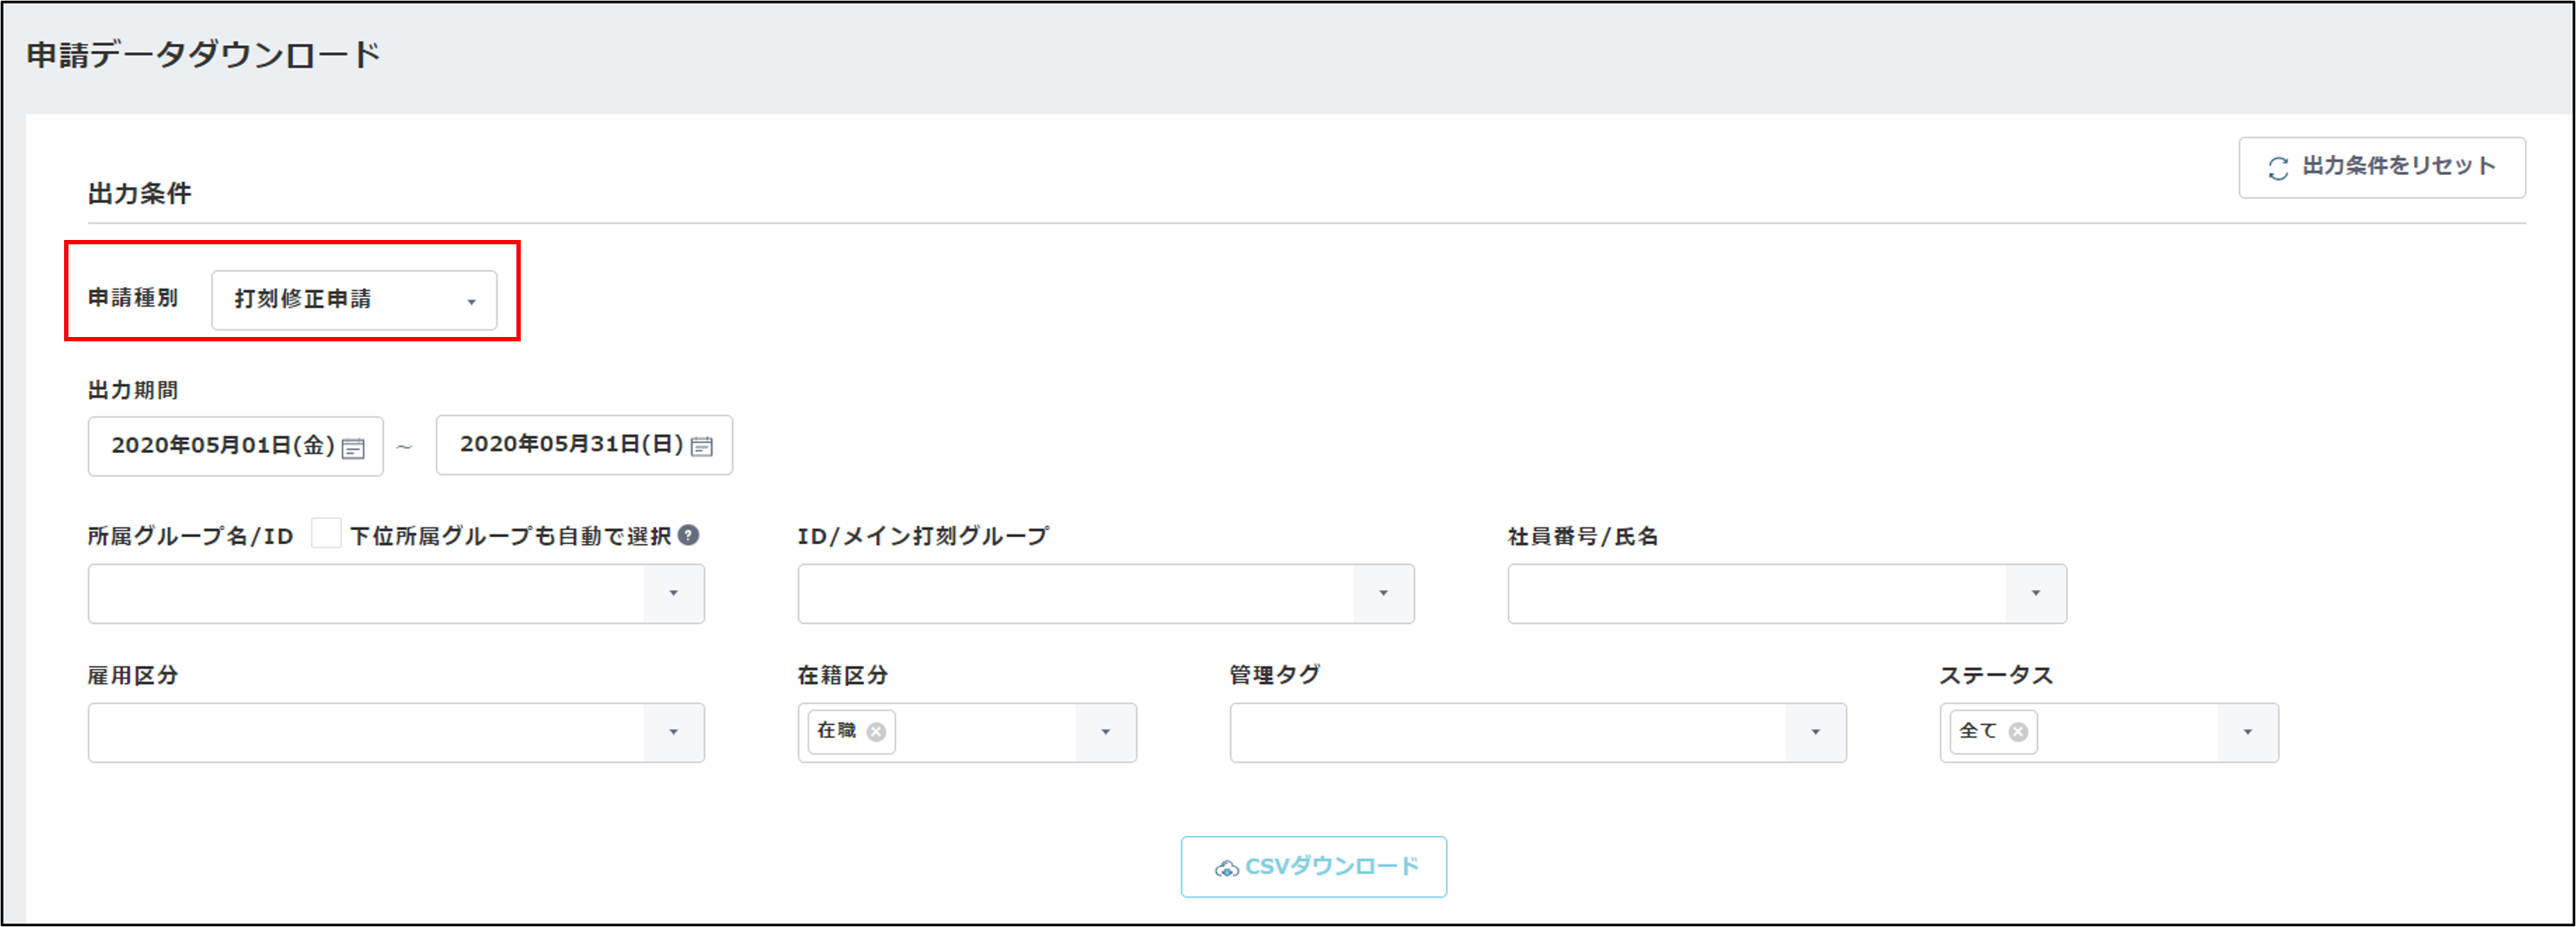Remove the 在職 tag
Screen dimensions: 2576x927
point(876,732)
